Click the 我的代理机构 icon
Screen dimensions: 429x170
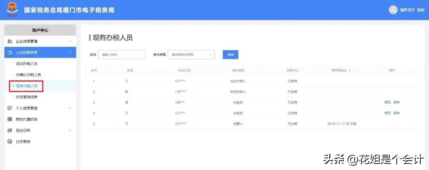(x=10, y=120)
